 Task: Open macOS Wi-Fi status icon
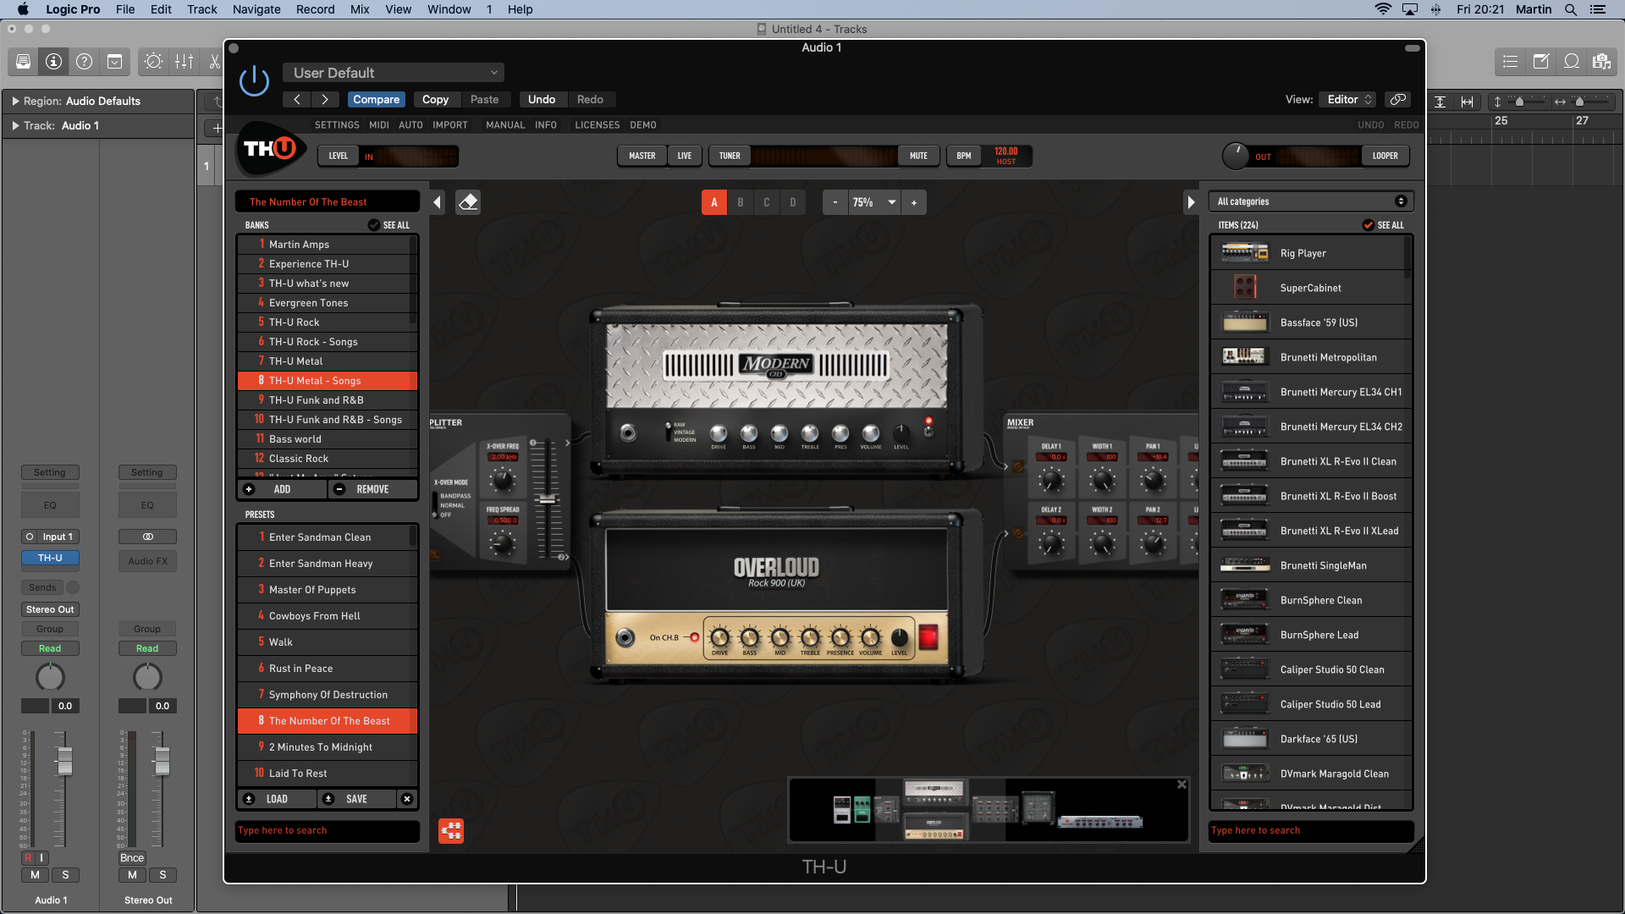(1383, 9)
